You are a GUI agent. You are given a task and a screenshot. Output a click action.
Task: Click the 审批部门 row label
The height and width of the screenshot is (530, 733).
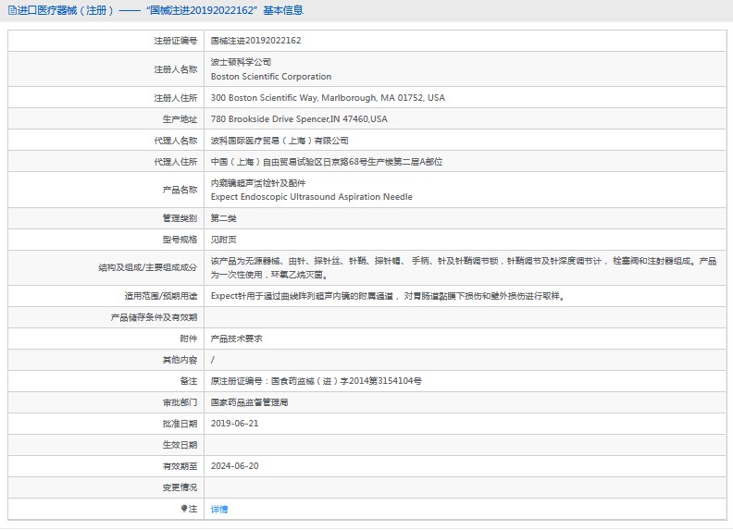point(180,402)
